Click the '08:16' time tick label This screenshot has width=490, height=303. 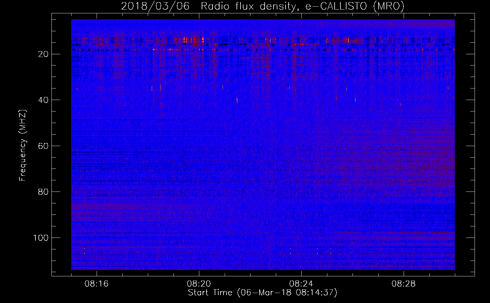[x=97, y=284]
